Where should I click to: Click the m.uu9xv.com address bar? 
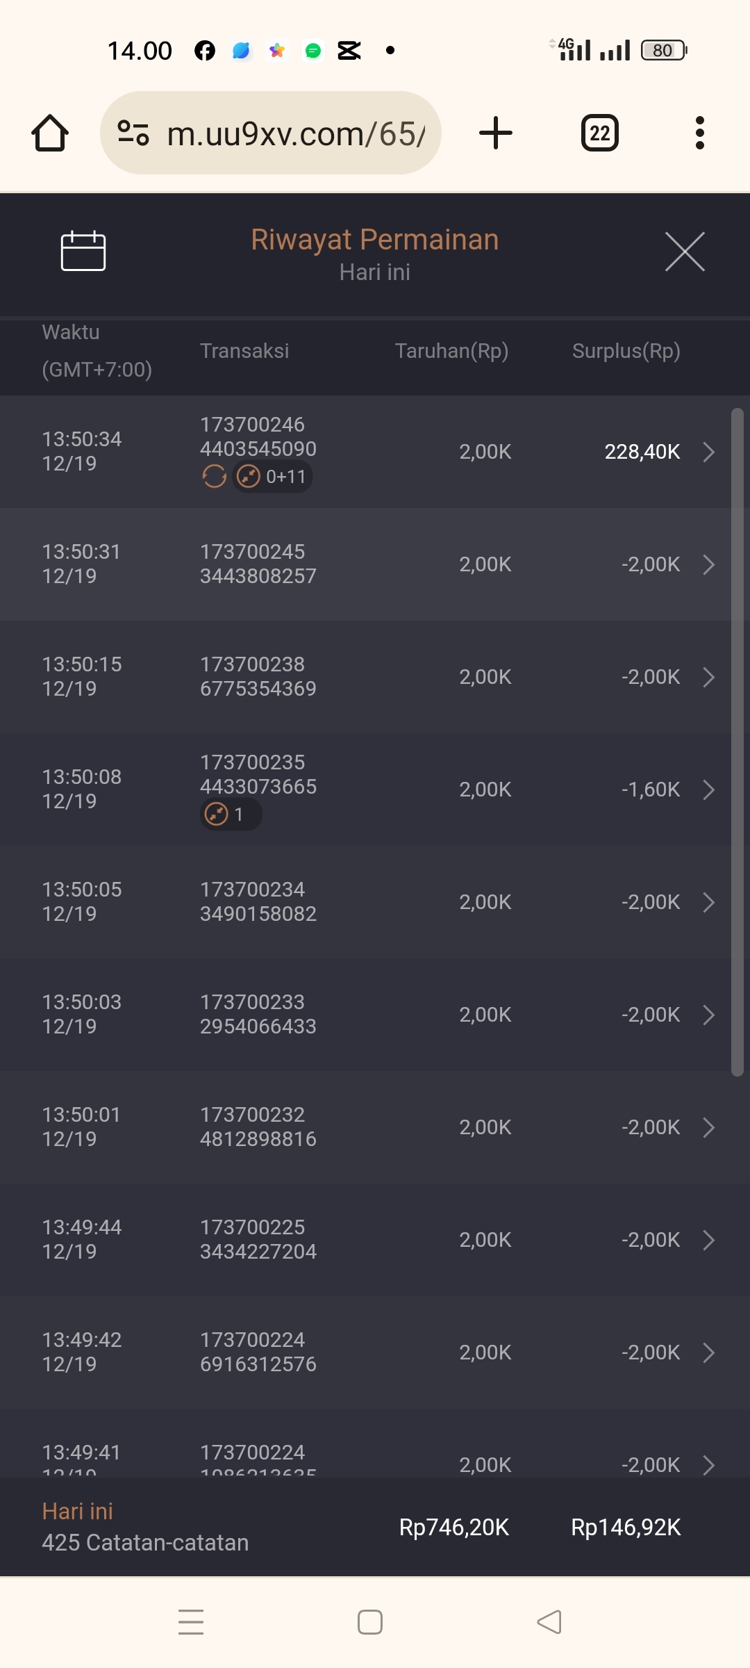pos(295,133)
